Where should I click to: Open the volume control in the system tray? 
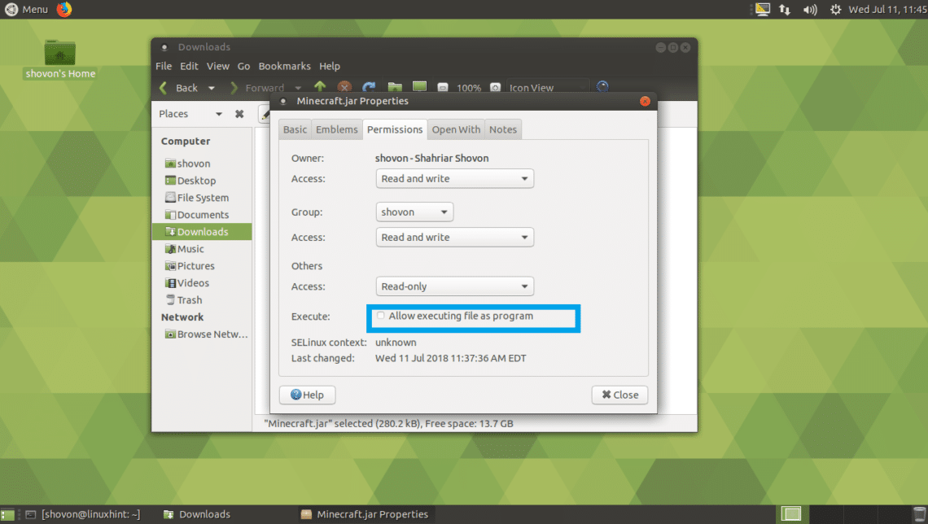point(809,10)
